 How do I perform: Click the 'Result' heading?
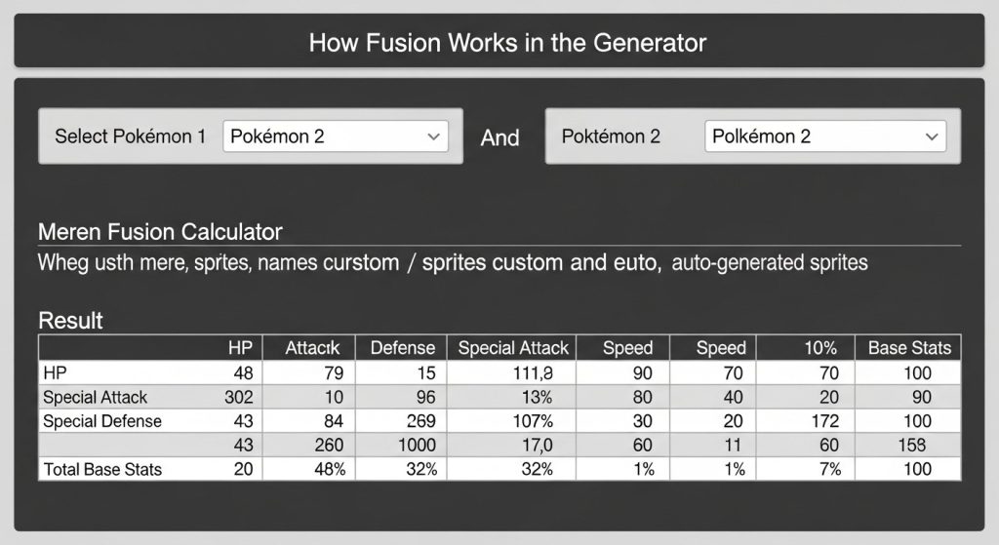point(70,320)
